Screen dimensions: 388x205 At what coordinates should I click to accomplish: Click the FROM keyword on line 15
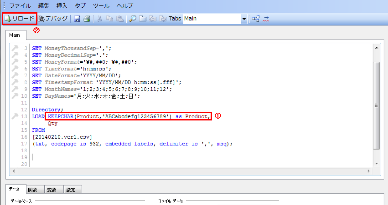coord(38,130)
